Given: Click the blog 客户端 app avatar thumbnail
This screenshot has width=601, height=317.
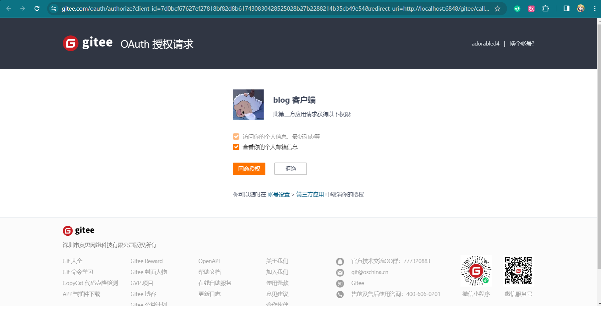Looking at the screenshot, I should tap(248, 105).
